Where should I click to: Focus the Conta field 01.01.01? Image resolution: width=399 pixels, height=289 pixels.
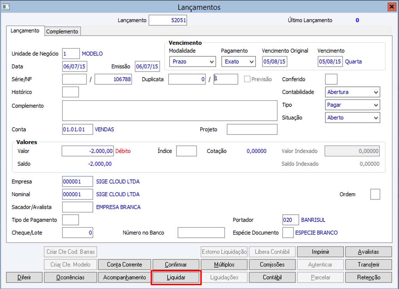tap(77, 130)
